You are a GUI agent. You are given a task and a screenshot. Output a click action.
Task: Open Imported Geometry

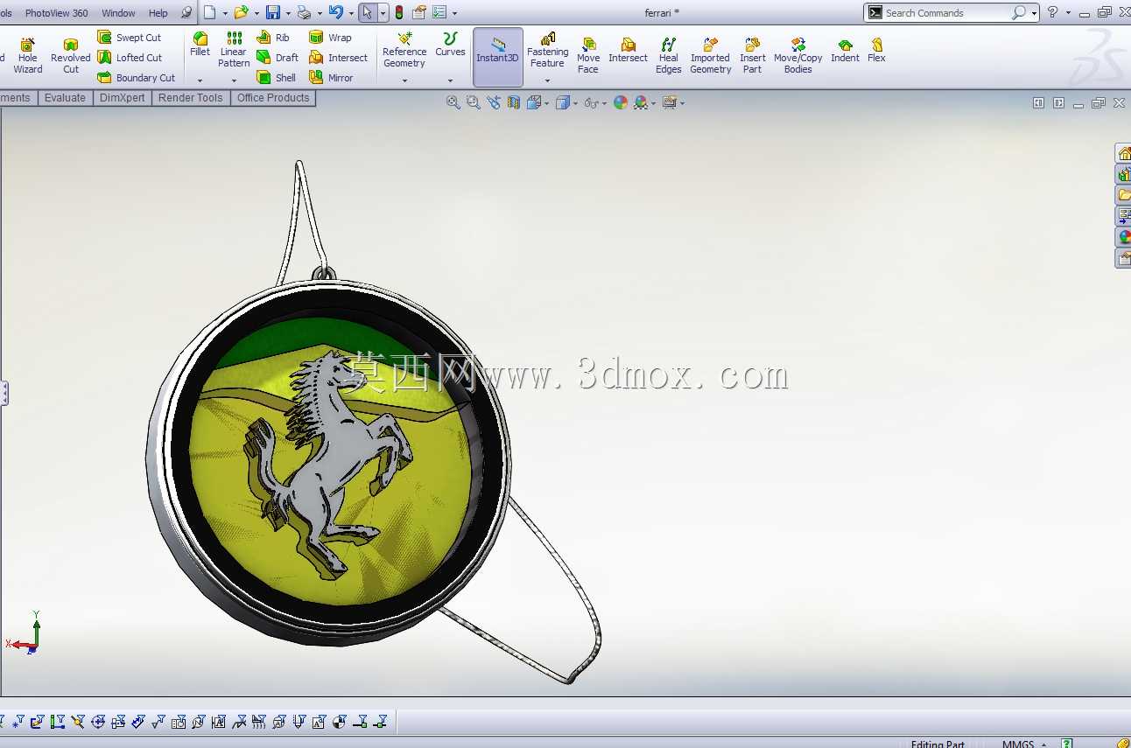pyautogui.click(x=711, y=56)
